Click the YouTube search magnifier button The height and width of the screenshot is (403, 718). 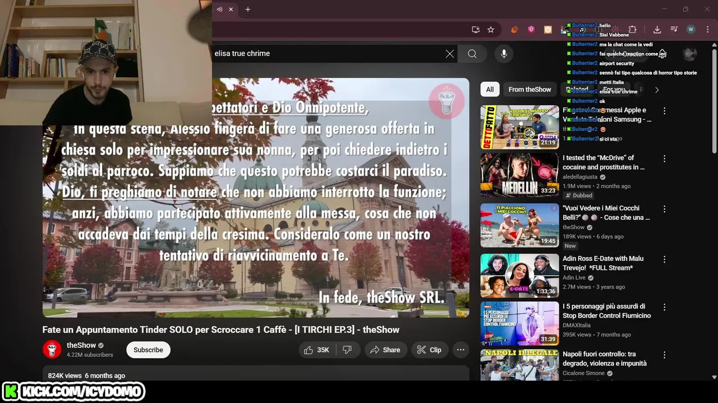[472, 54]
